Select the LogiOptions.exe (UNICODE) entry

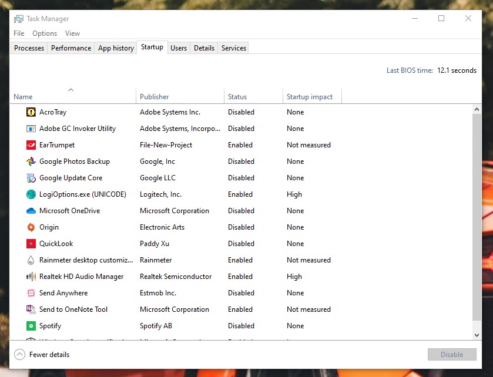pyautogui.click(x=83, y=194)
